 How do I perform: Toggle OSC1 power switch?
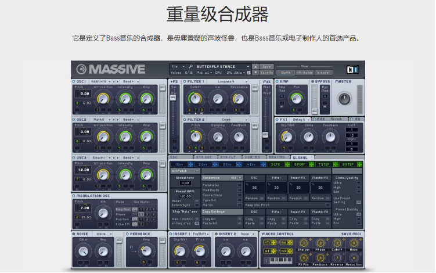(74, 81)
